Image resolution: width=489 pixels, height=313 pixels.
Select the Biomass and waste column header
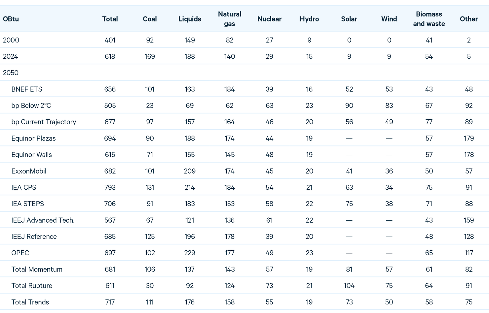click(429, 19)
